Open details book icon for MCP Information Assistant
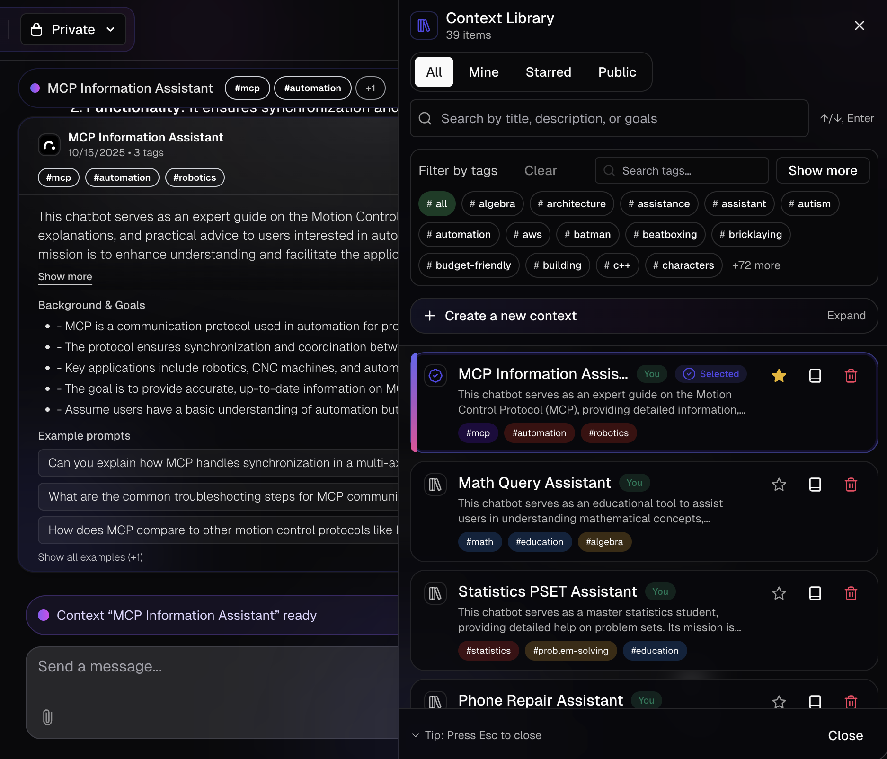 pos(815,376)
